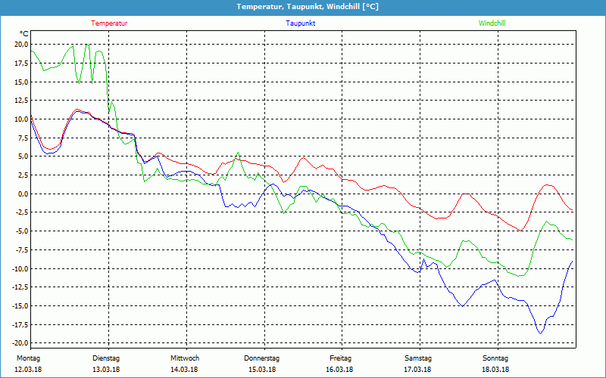The width and height of the screenshot is (606, 378).
Task: Click the 15.03.18 date label
Action: tap(262, 370)
